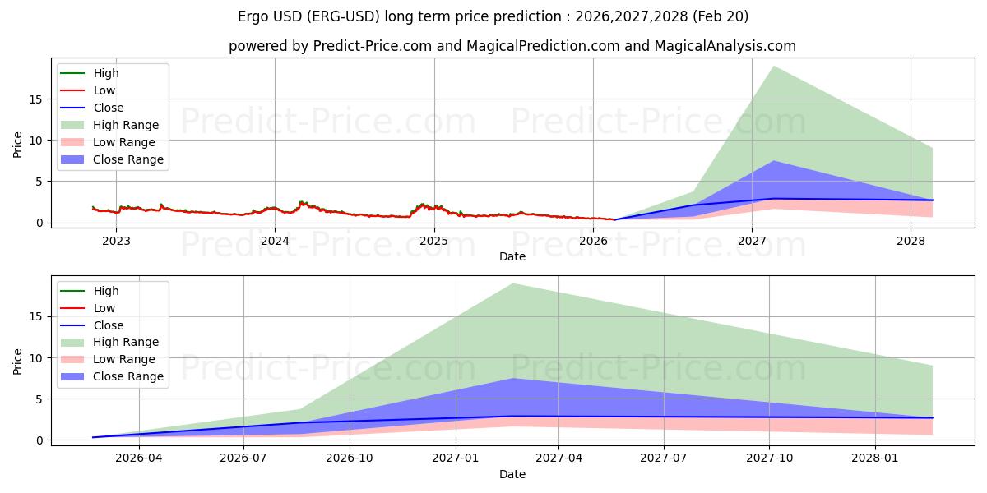Screen dimensions: 987x493
Task: Select the Low Range pink swatch, top legend
Action: point(72,142)
